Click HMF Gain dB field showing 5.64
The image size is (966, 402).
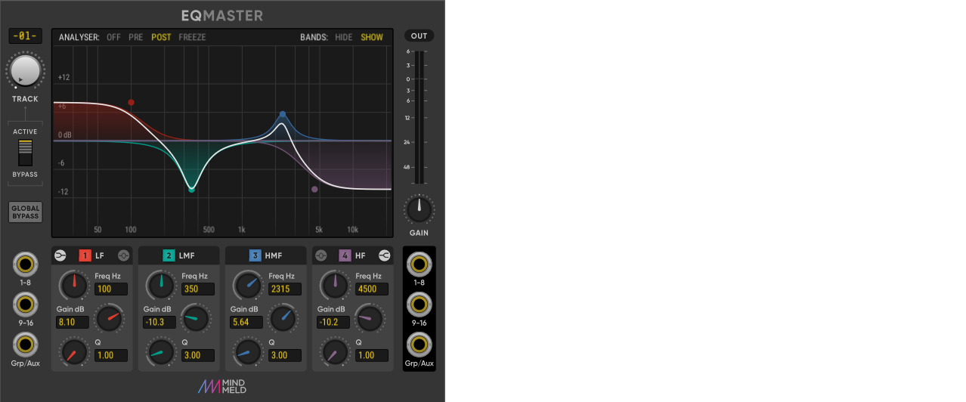tap(246, 322)
